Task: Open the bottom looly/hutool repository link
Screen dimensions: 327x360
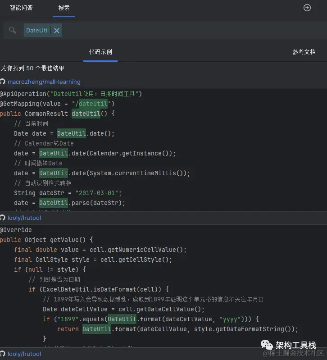Action: (24, 354)
